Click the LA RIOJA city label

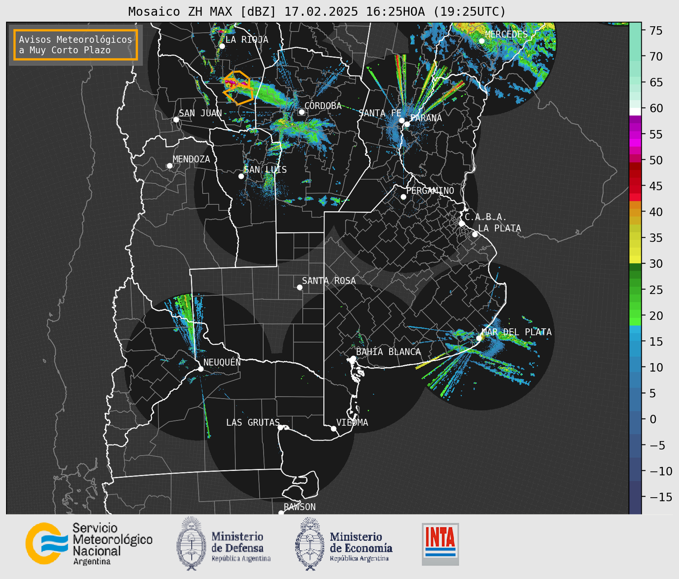pos(247,39)
